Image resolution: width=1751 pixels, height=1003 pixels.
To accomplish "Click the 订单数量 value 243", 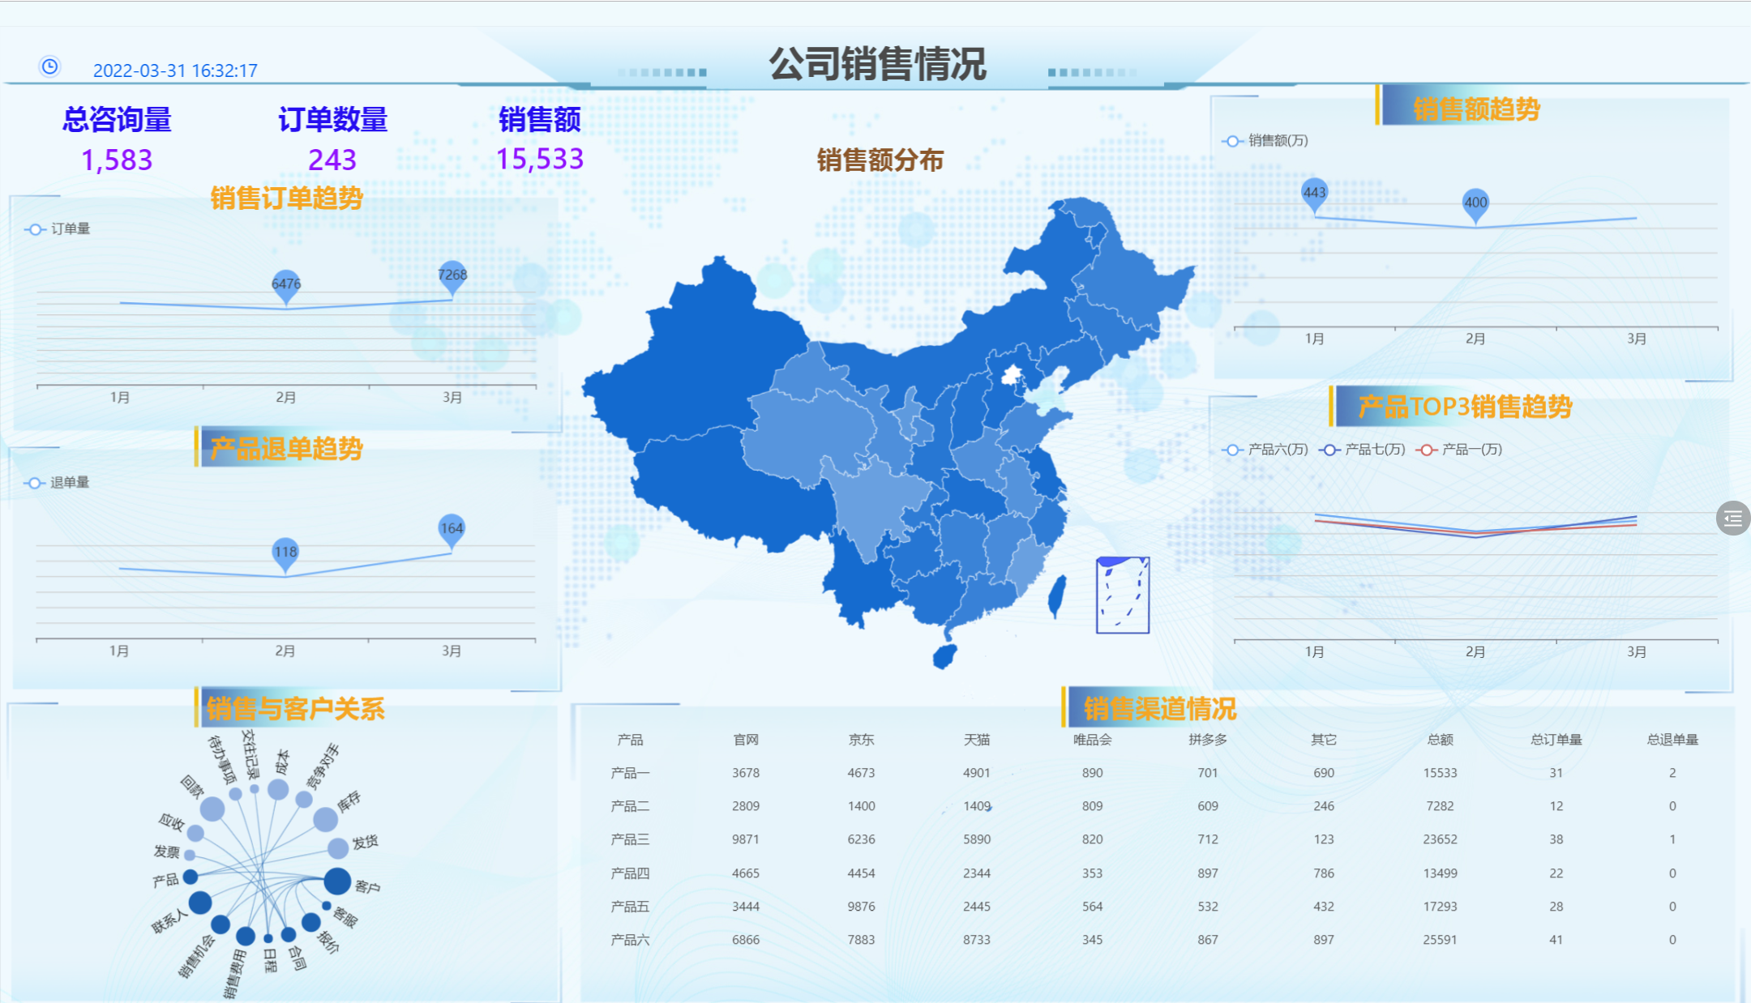I will pos(332,160).
